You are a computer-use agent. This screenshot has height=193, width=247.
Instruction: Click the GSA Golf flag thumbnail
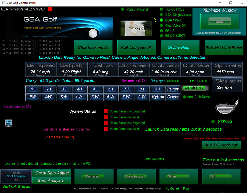point(132,28)
